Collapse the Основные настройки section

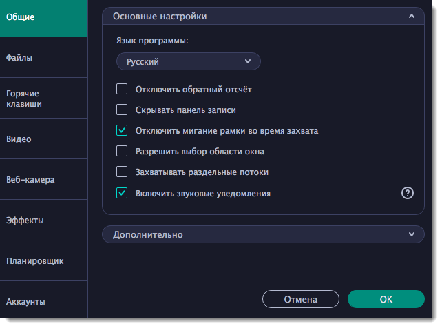411,16
